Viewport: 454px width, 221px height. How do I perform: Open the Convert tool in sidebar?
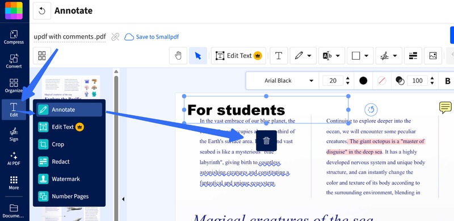point(14,61)
